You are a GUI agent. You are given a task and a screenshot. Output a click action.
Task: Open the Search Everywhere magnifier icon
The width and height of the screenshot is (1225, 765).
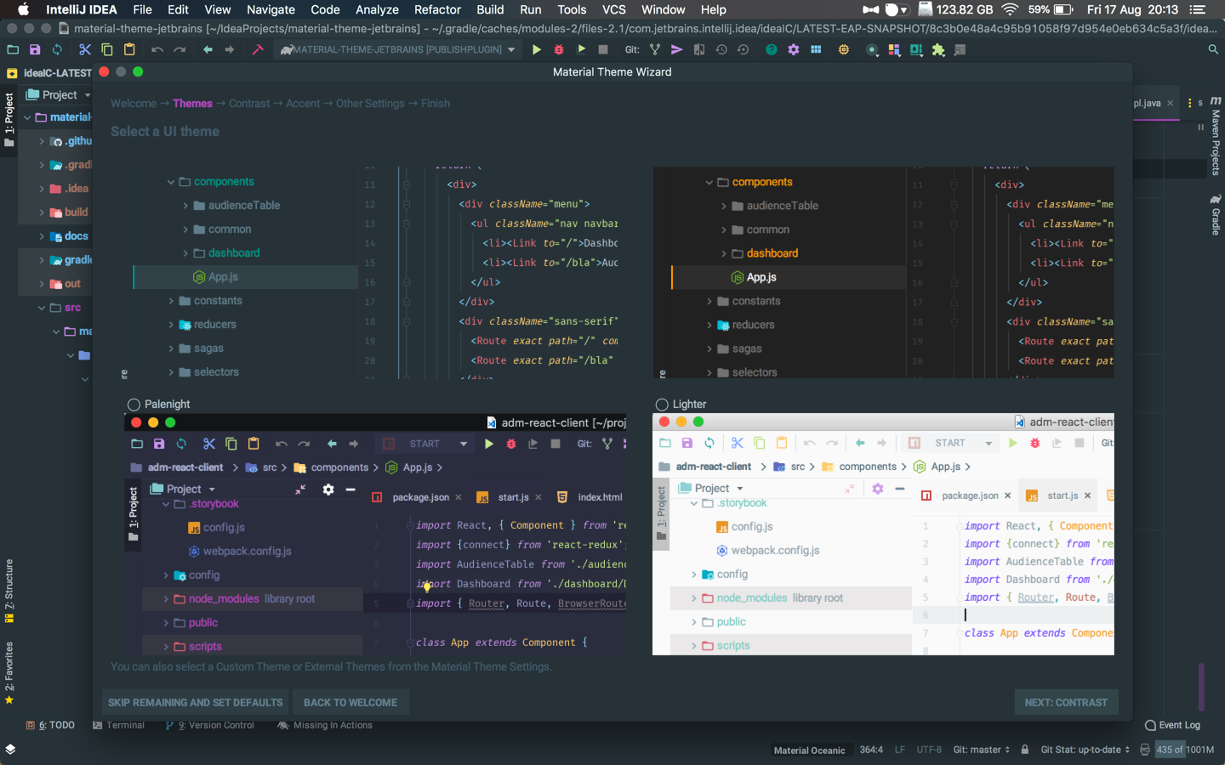pos(1213,49)
